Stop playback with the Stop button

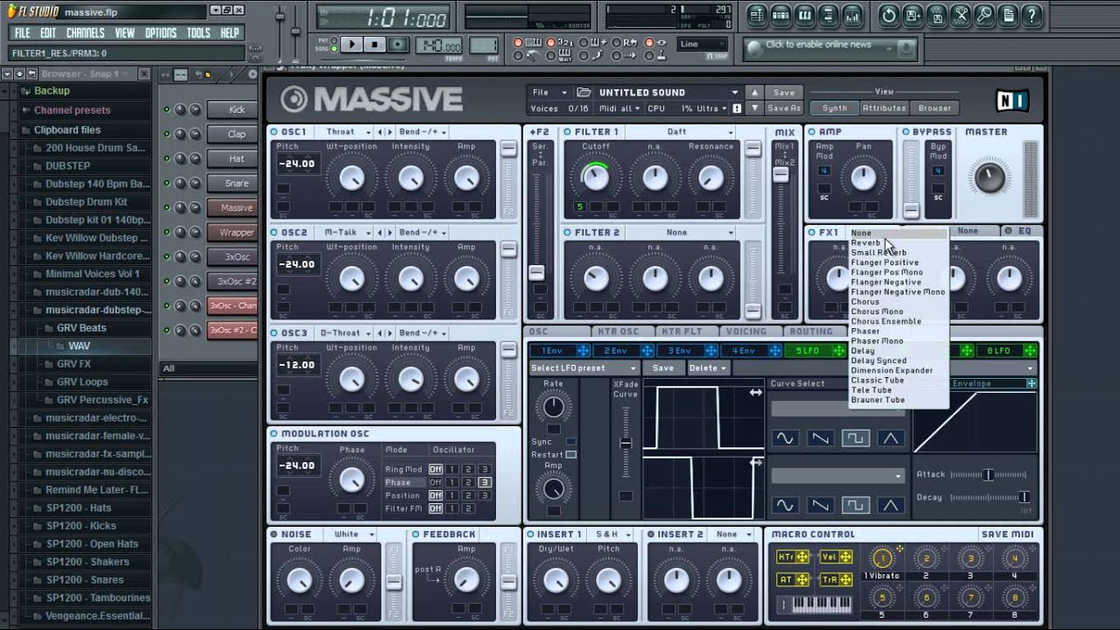click(x=374, y=45)
